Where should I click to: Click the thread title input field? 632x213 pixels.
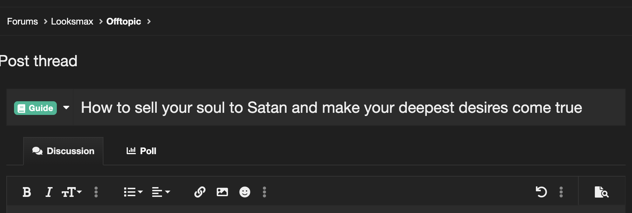349,108
